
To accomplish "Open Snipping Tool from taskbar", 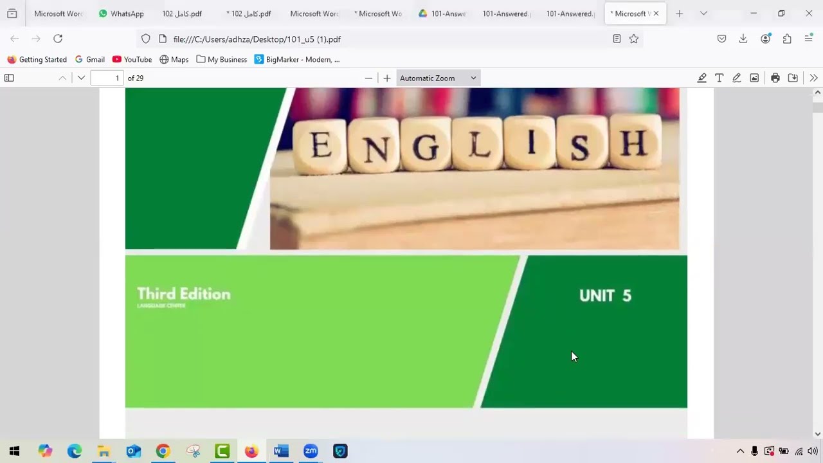I will pos(193,451).
